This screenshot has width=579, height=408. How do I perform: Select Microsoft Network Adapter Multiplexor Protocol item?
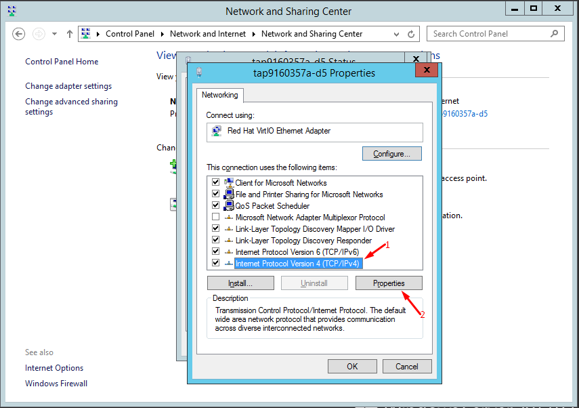point(309,218)
